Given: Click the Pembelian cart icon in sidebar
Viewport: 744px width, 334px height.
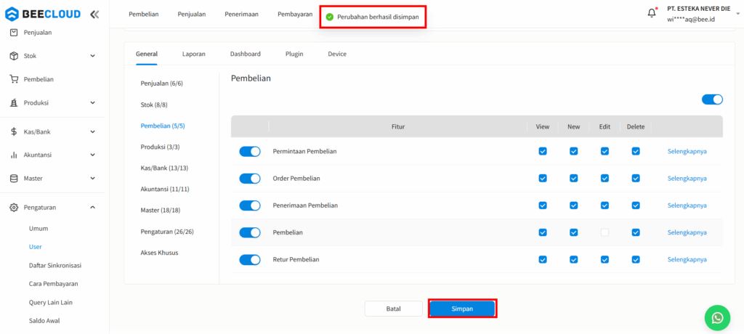Looking at the screenshot, I should (x=14, y=79).
